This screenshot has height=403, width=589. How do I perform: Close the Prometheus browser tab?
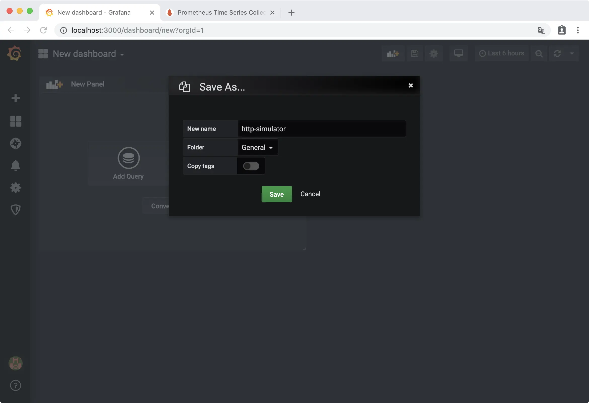(272, 13)
